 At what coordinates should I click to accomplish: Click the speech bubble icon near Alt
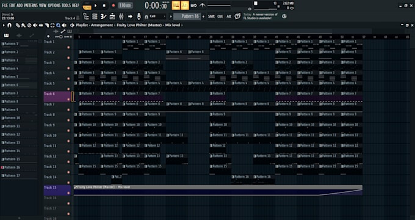(x=237, y=16)
